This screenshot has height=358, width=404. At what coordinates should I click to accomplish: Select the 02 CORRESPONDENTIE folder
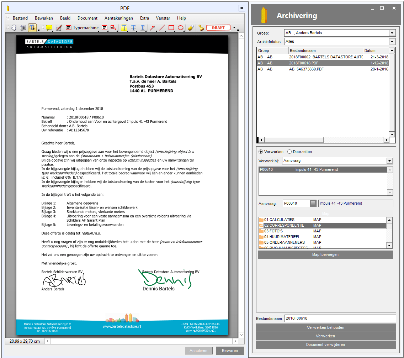322,225
